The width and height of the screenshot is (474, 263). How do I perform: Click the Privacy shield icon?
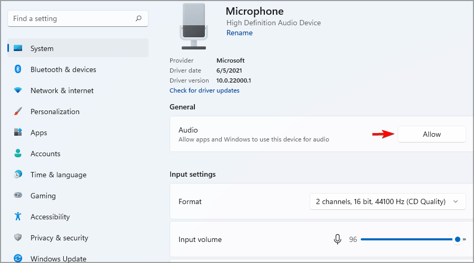[18, 237]
